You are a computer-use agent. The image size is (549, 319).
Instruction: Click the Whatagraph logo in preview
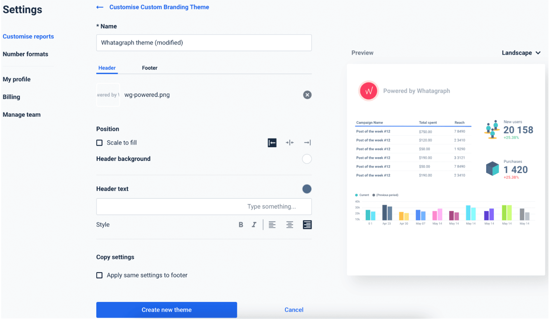tap(368, 91)
